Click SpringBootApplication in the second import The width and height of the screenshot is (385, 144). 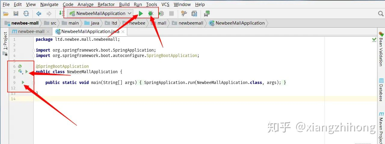pos(172,55)
